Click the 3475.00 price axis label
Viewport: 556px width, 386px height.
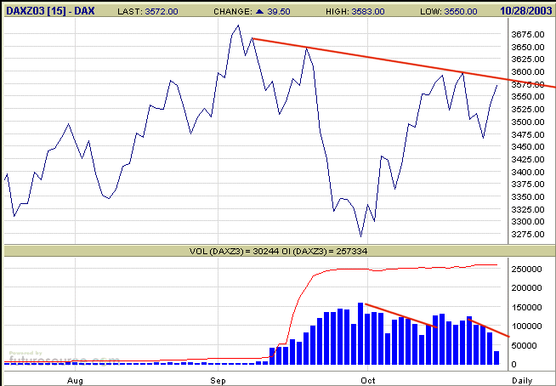[x=528, y=134]
